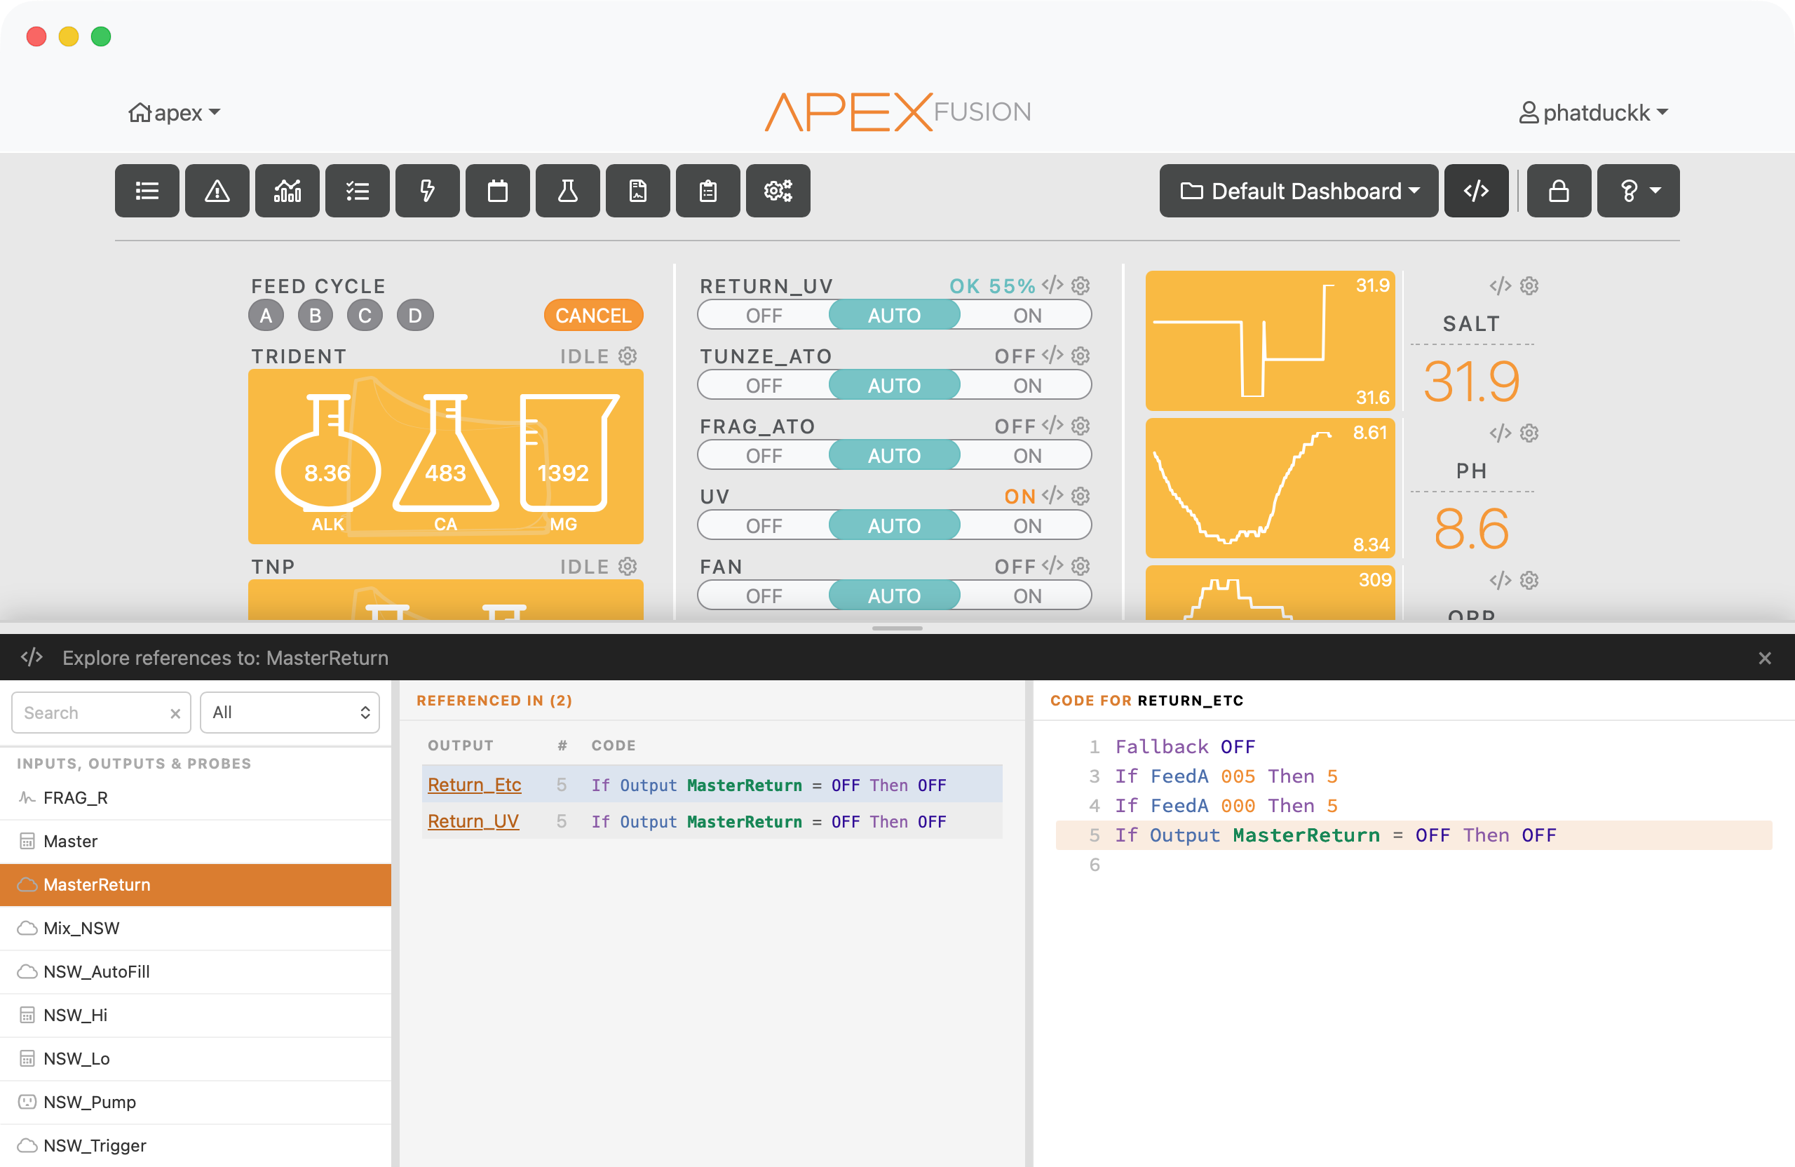Expand the Default Dashboard dropdown
This screenshot has width=1795, height=1167.
(x=1299, y=191)
